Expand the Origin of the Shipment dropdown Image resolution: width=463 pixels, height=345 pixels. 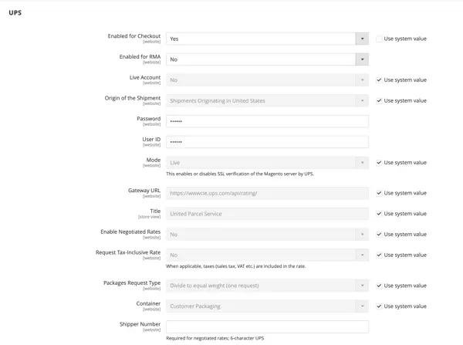pos(267,101)
